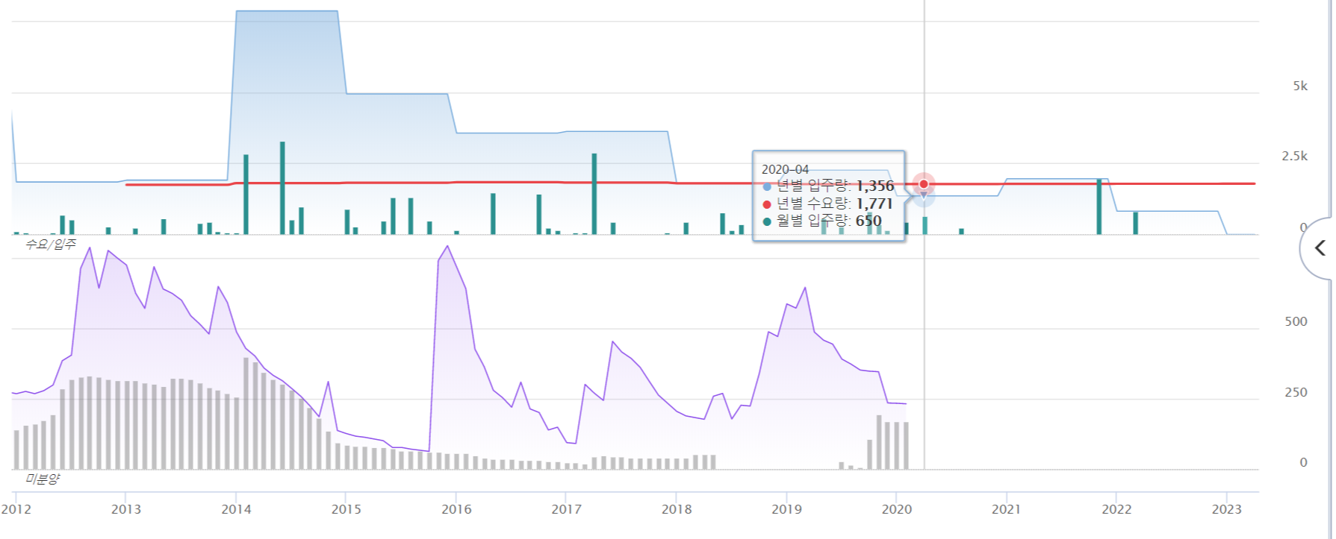
Task: Click the 2019 x-axis year label
Action: tap(786, 509)
